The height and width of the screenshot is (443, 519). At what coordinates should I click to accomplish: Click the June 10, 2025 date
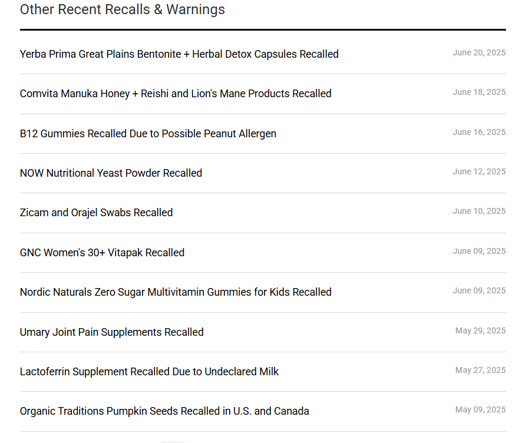click(x=479, y=211)
